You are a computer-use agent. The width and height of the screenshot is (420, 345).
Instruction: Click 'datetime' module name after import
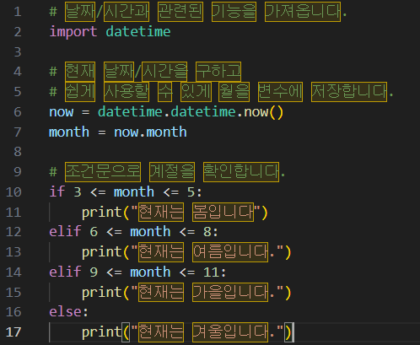pos(138,31)
